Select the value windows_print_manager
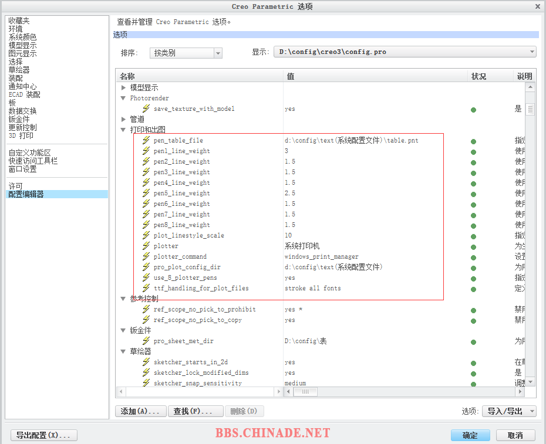Viewport: 546px width, 444px height. tap(321, 256)
